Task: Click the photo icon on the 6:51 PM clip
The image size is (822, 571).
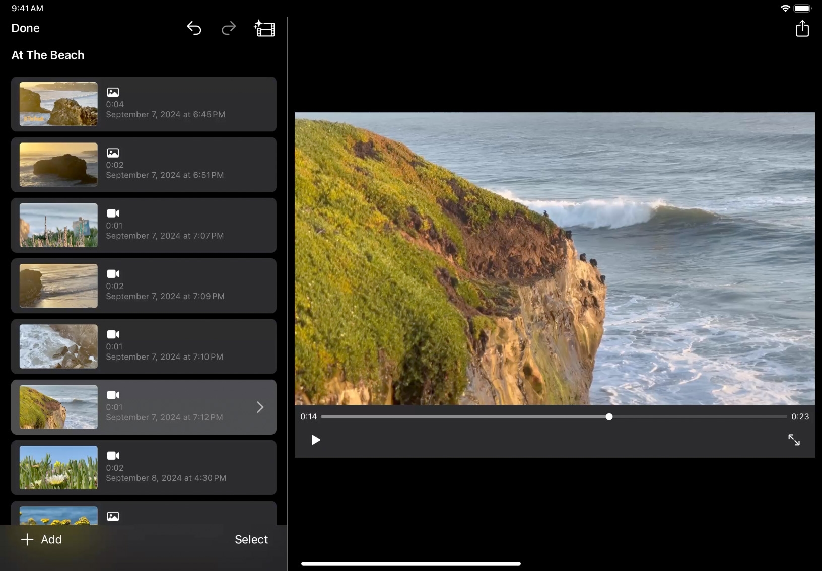Action: pyautogui.click(x=113, y=153)
